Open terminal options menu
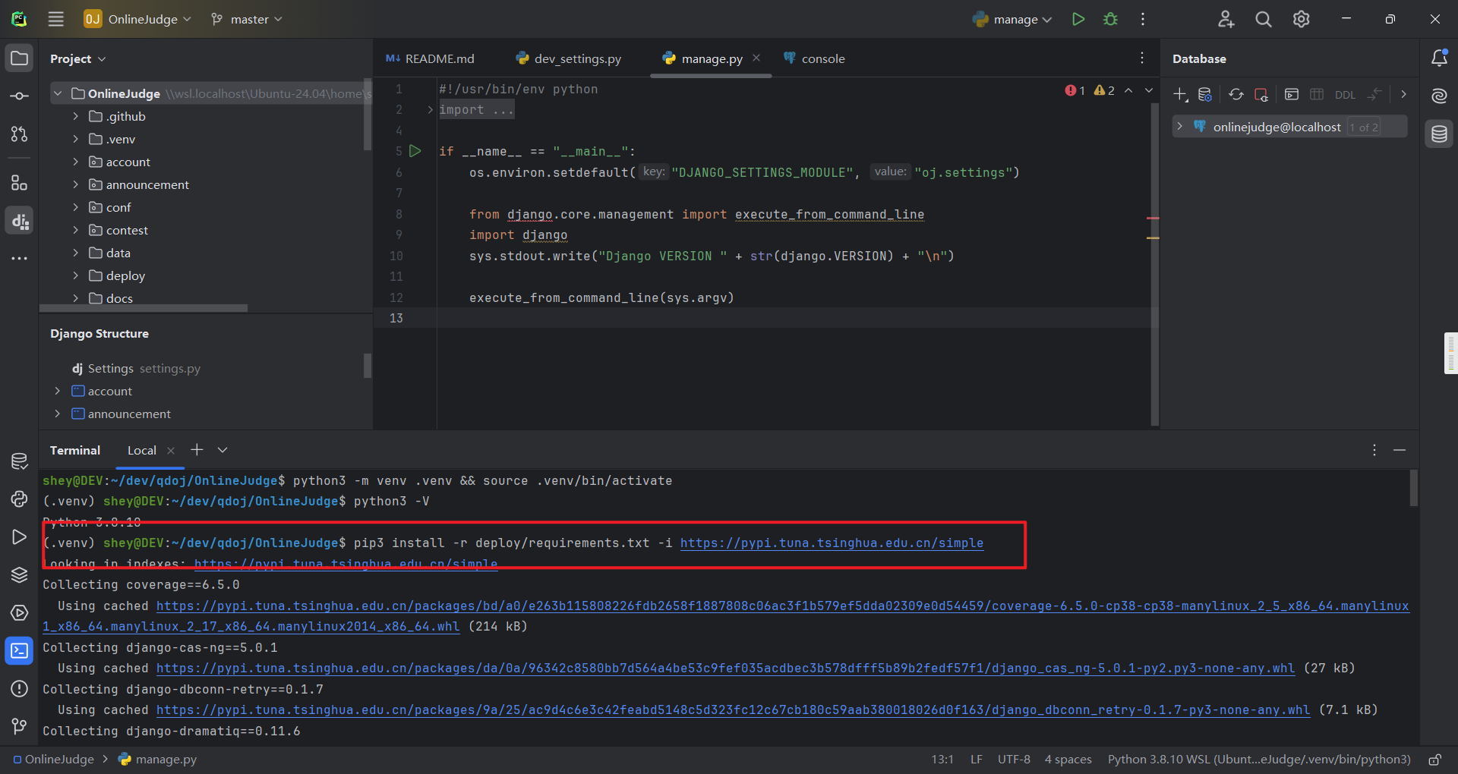This screenshot has height=774, width=1458. [x=1374, y=450]
